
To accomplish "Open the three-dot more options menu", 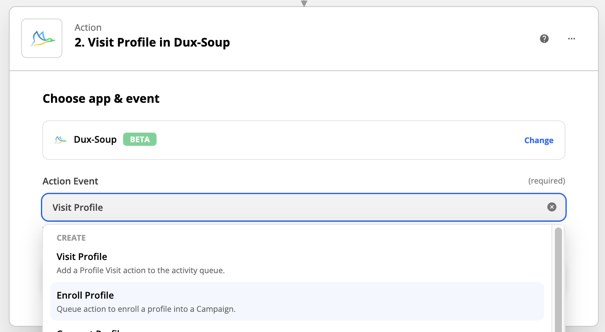I will [x=571, y=39].
